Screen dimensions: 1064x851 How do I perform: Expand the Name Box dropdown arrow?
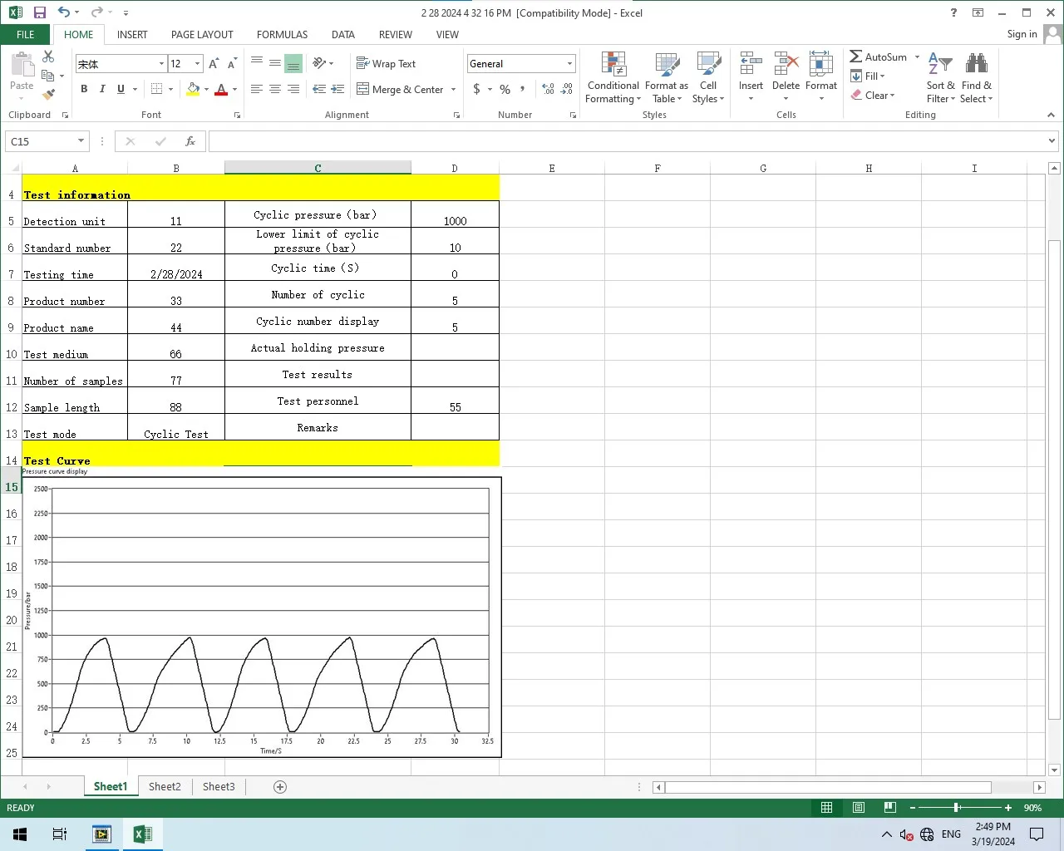tap(81, 141)
